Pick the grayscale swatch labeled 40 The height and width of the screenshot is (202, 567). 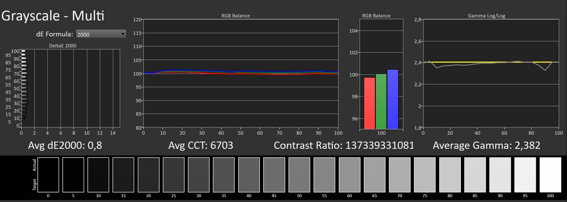pos(249,174)
